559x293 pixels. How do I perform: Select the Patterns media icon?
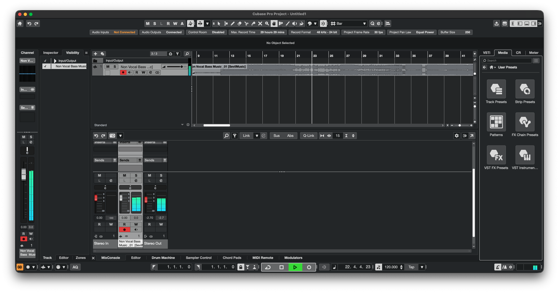(x=496, y=122)
